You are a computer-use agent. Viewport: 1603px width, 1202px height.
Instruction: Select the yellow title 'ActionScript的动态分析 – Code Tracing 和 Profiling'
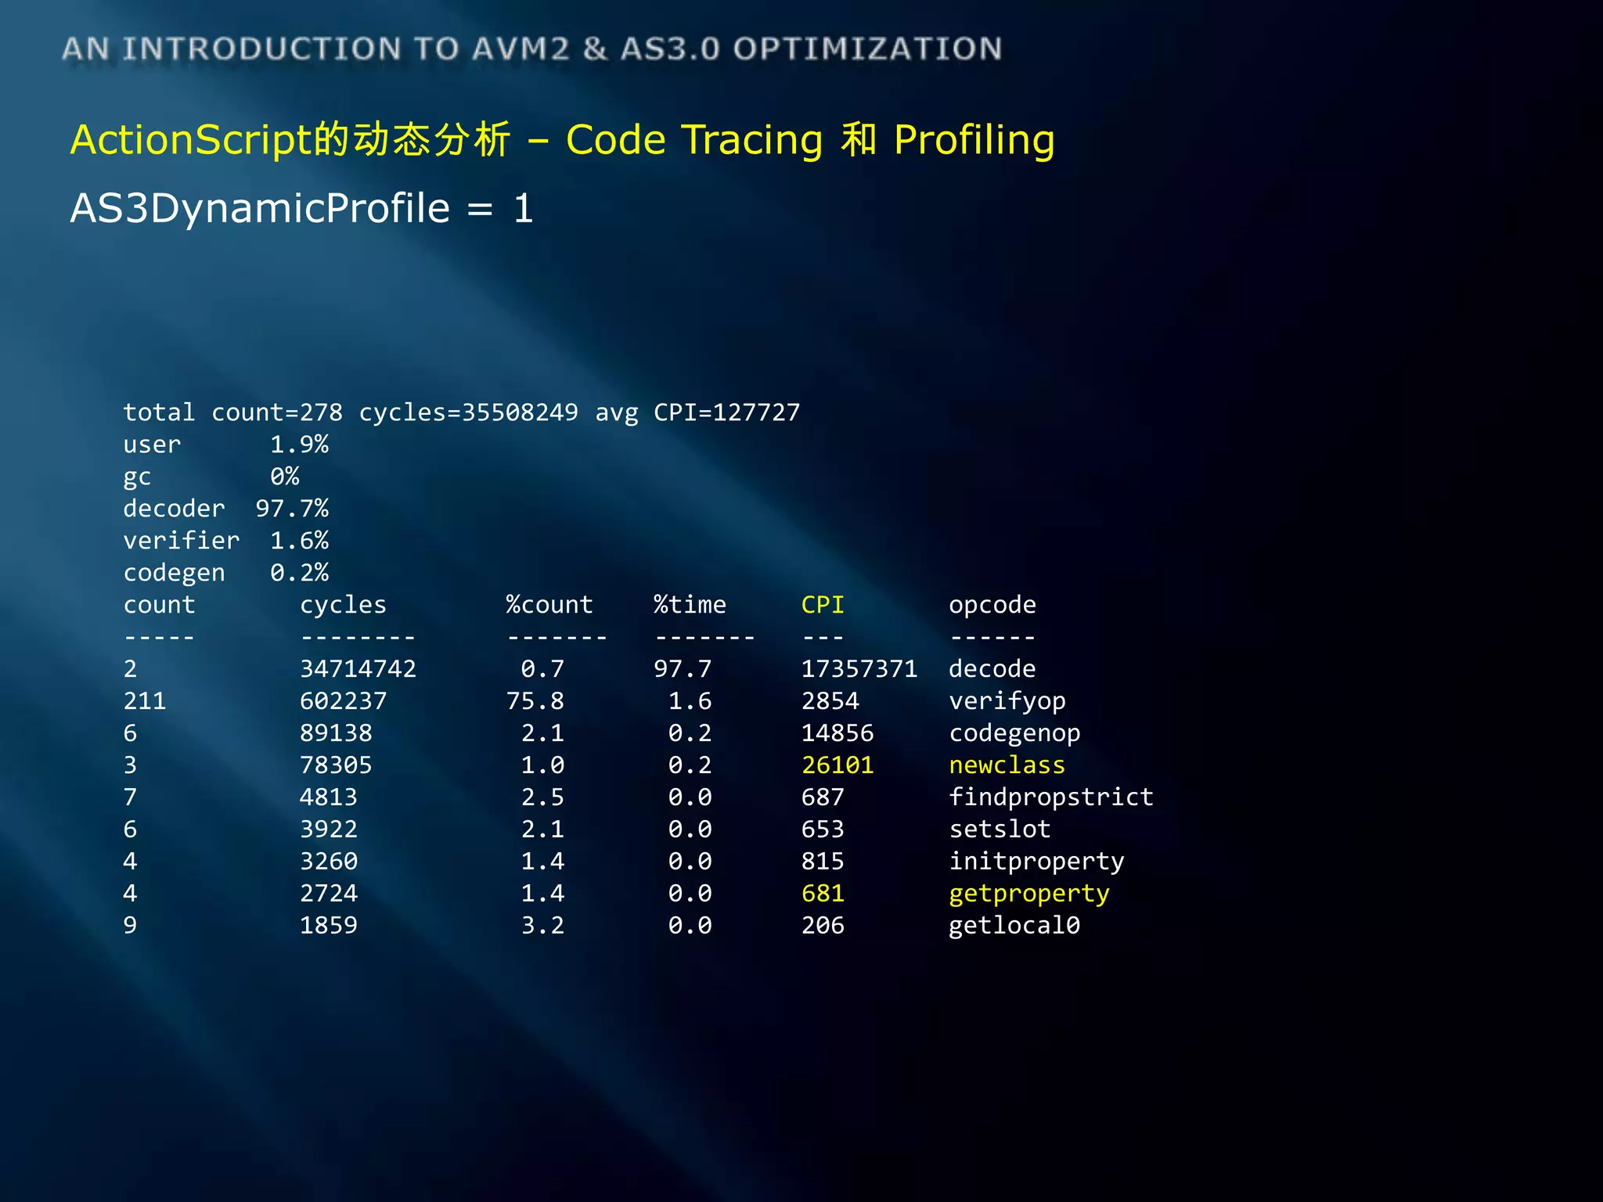pyautogui.click(x=563, y=140)
